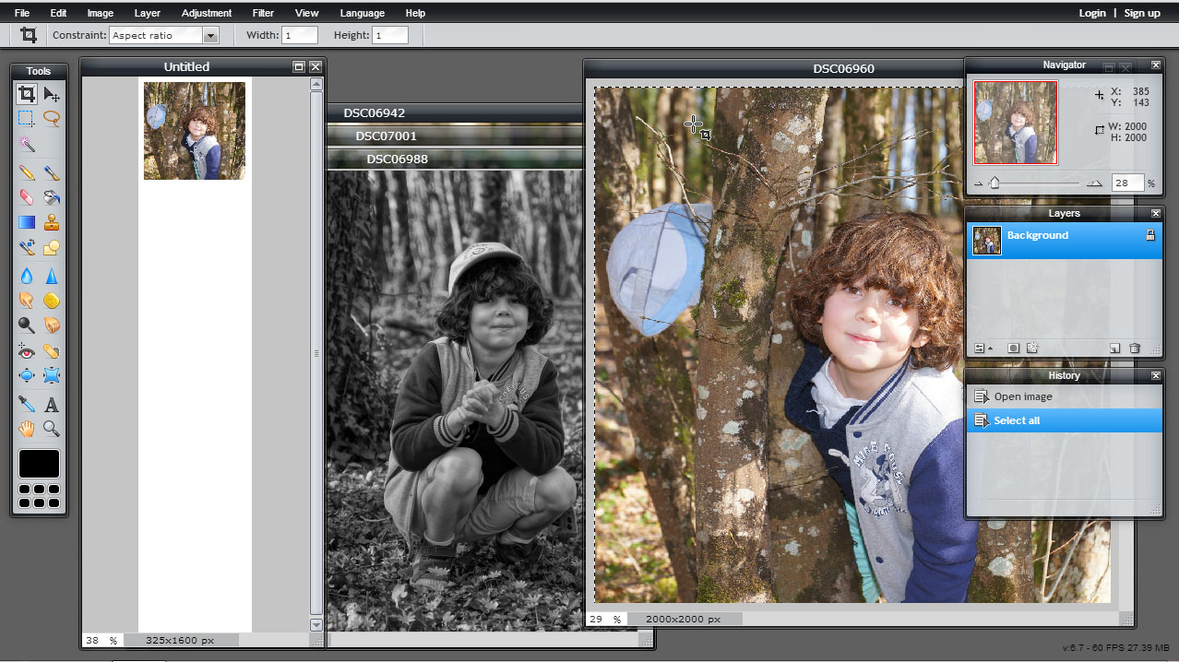Click the Login link

pos(1092,13)
